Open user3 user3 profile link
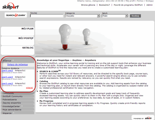Viewport: 155px width, 120px height. [x=7, y=83]
